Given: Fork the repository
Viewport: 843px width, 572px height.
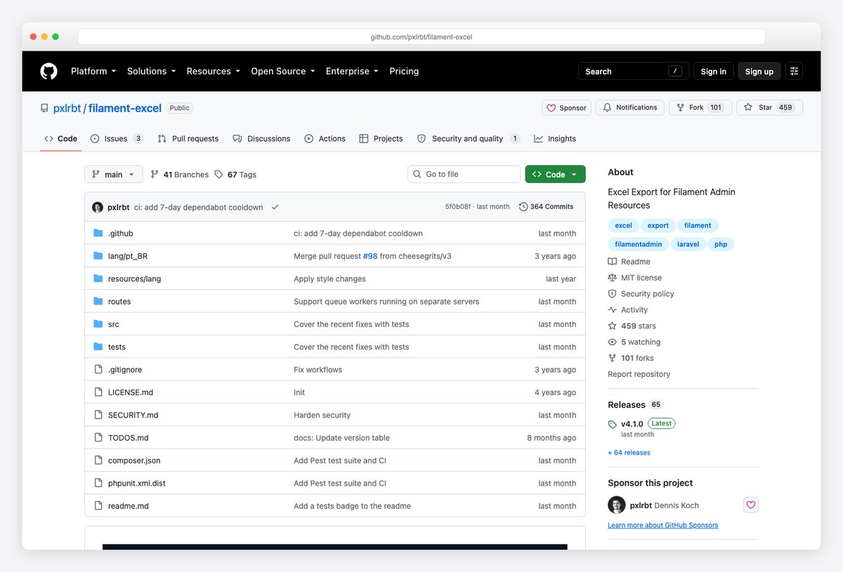Looking at the screenshot, I should tap(700, 107).
